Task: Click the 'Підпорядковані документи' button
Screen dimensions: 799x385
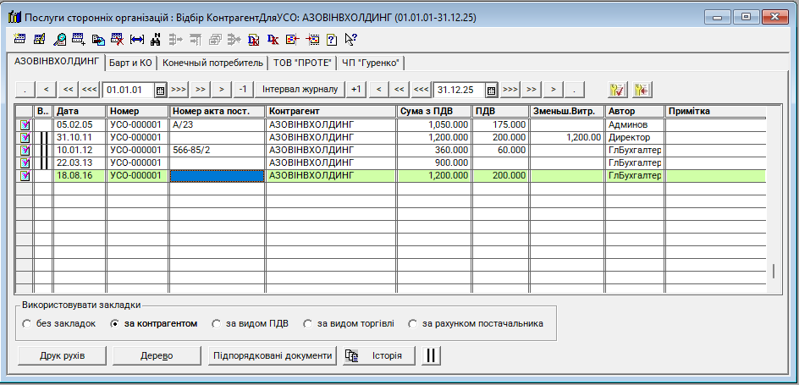Action: coord(272,355)
